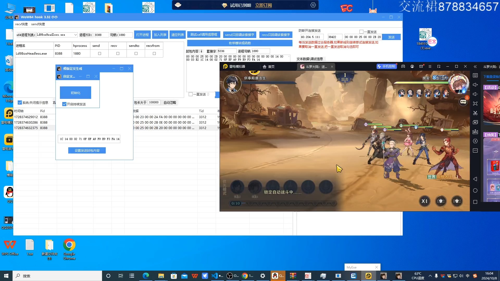The image size is (500, 281).
Task: Click the 发送 button
Action: (391, 37)
